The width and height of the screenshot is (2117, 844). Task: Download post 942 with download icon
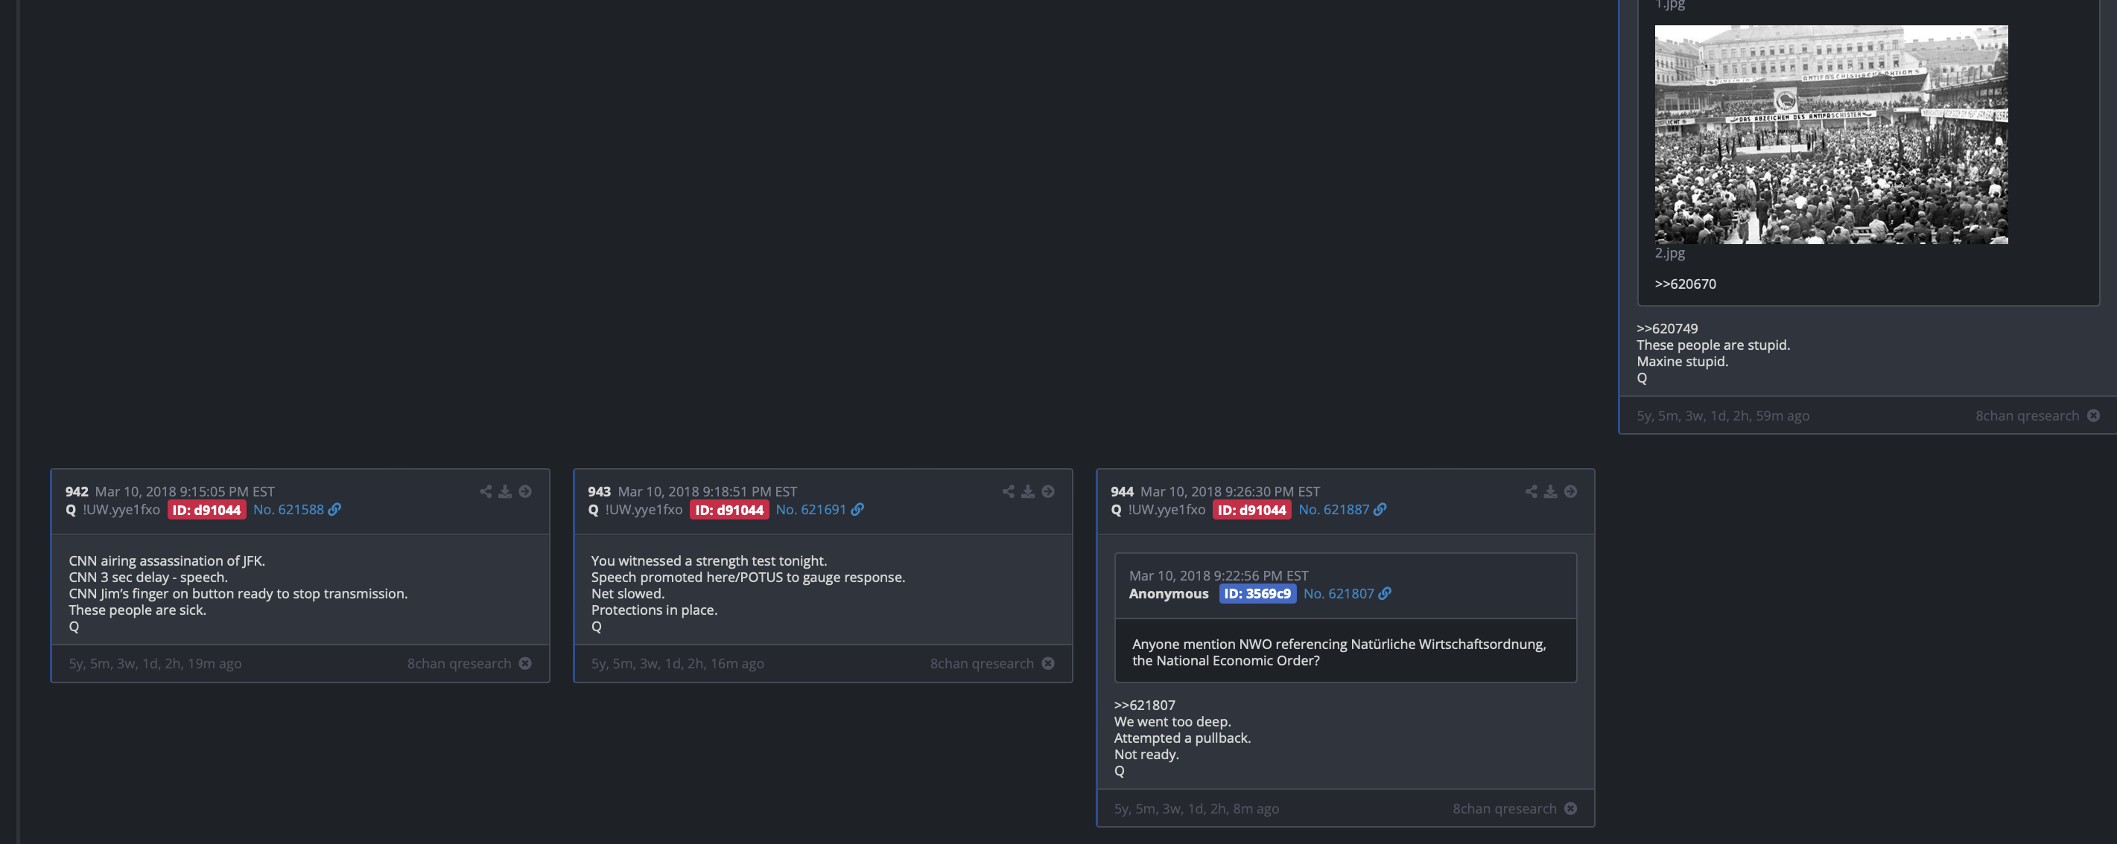(506, 491)
